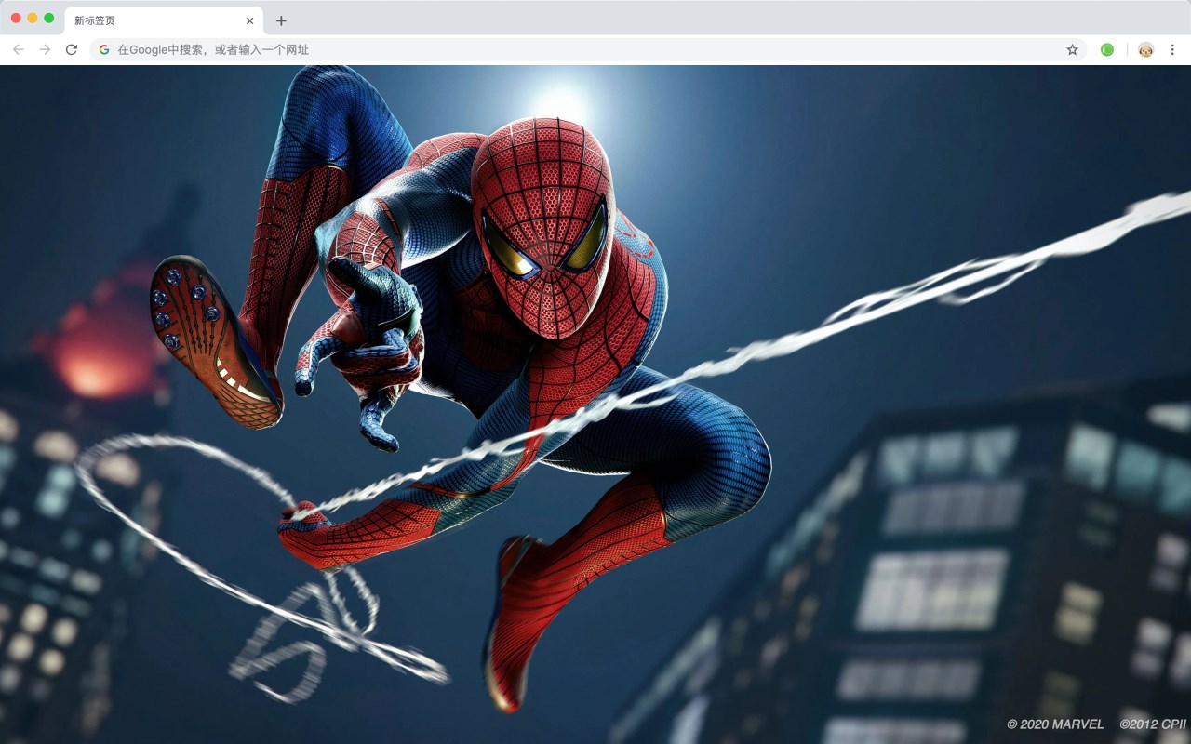Close the 新标签页 tab
This screenshot has height=744, width=1191.
coord(249,20)
